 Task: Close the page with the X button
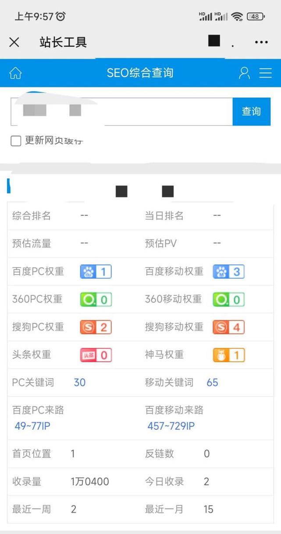click(14, 42)
